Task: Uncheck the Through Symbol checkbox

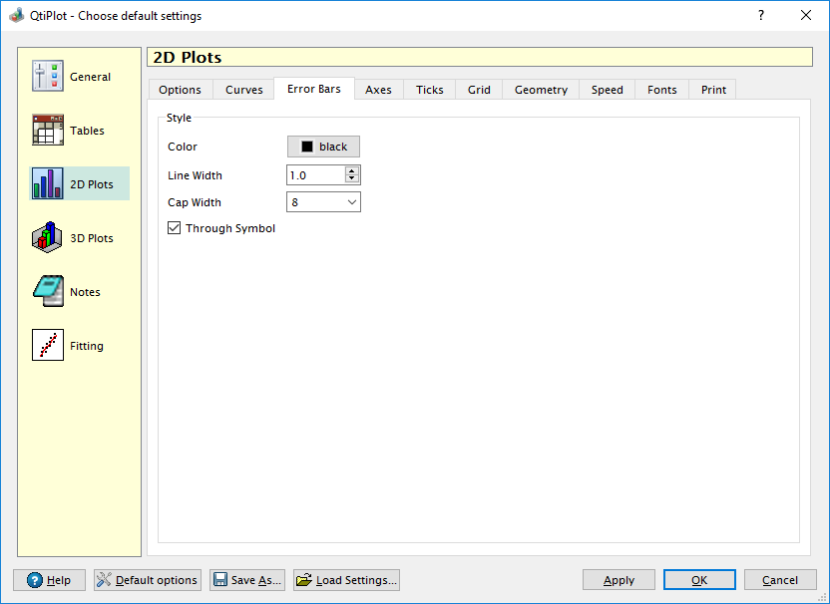Action: click(175, 228)
